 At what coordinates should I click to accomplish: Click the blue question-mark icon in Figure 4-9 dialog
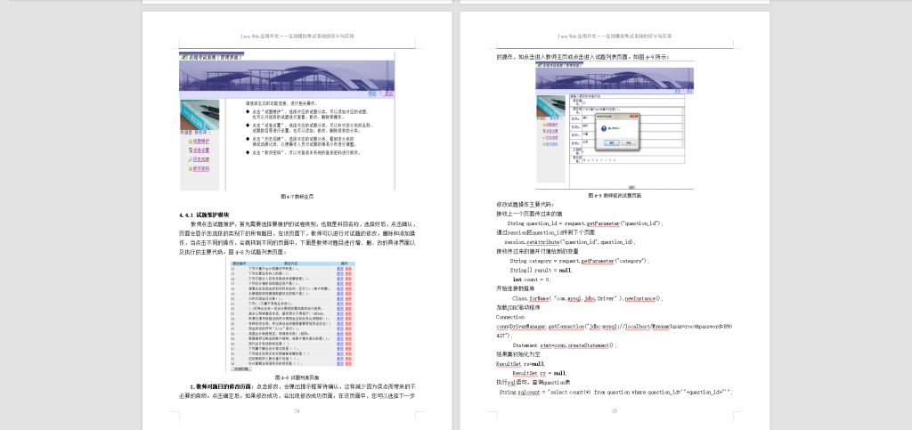pos(602,127)
